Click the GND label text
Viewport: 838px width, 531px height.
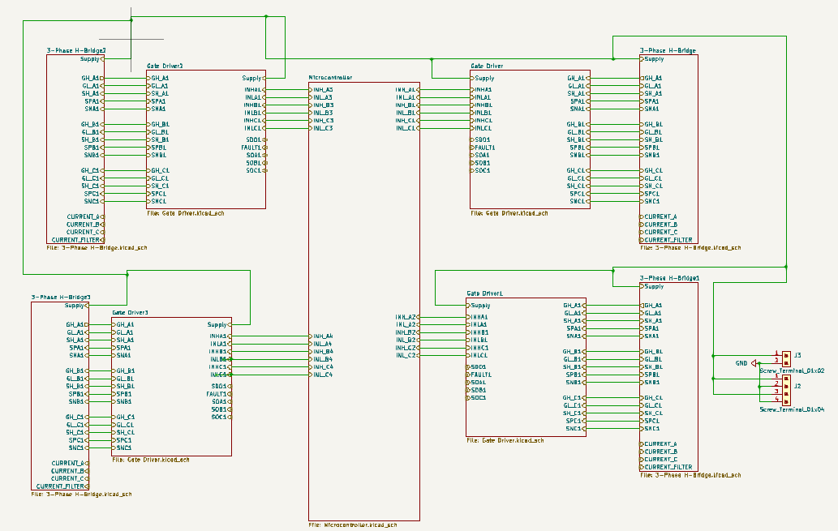pos(741,363)
